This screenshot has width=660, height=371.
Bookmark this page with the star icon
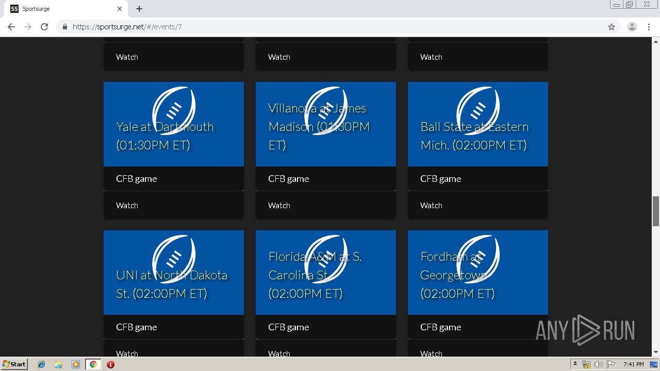pos(612,27)
